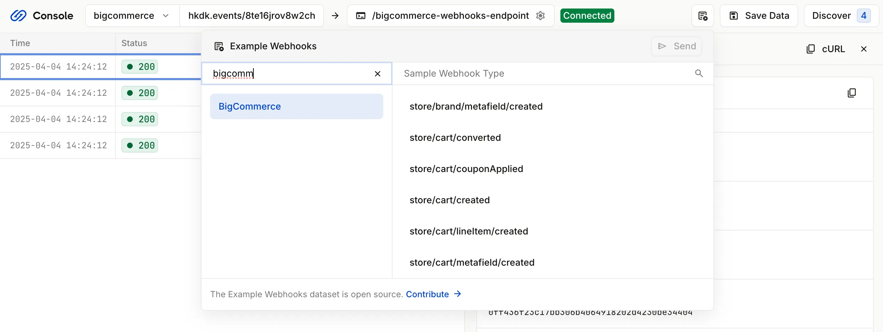Click the terminal icon beside /bigcommerce-webhooks-endpoint
Screen dimensions: 883x332
(361, 16)
